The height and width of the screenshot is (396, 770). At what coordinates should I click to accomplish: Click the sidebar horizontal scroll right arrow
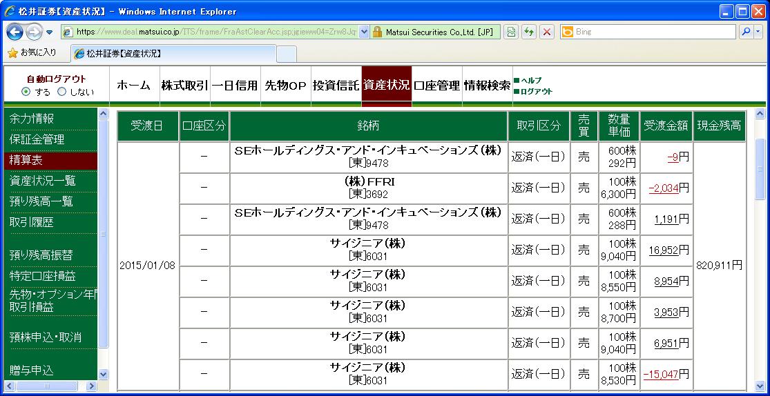91,386
